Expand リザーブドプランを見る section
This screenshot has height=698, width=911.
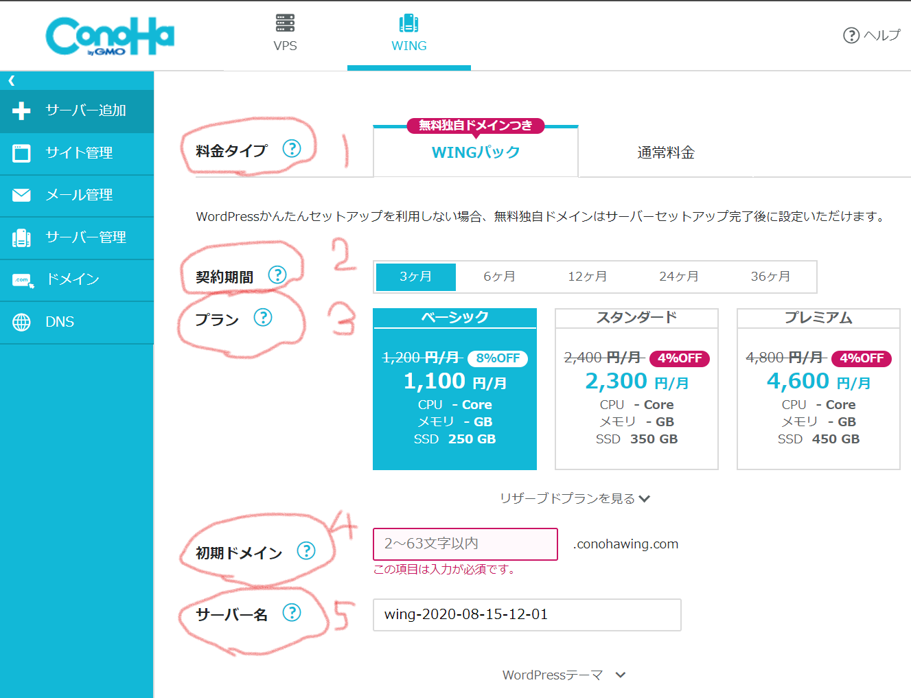pyautogui.click(x=575, y=499)
